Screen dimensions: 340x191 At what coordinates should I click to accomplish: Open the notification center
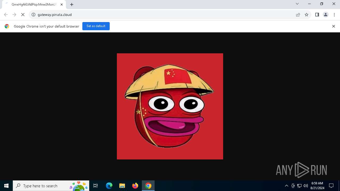(331, 186)
